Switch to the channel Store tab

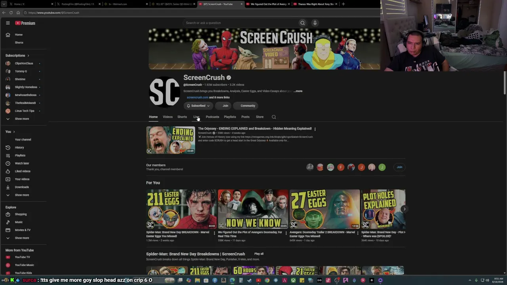click(x=259, y=117)
